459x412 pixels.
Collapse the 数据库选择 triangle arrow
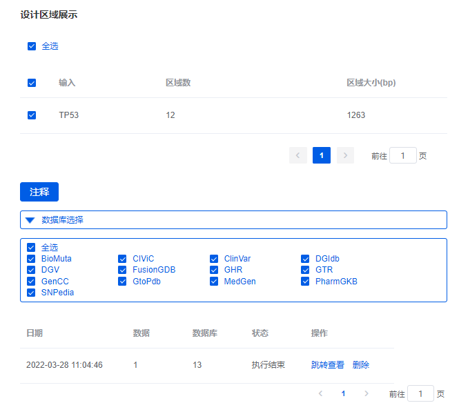tap(30, 220)
